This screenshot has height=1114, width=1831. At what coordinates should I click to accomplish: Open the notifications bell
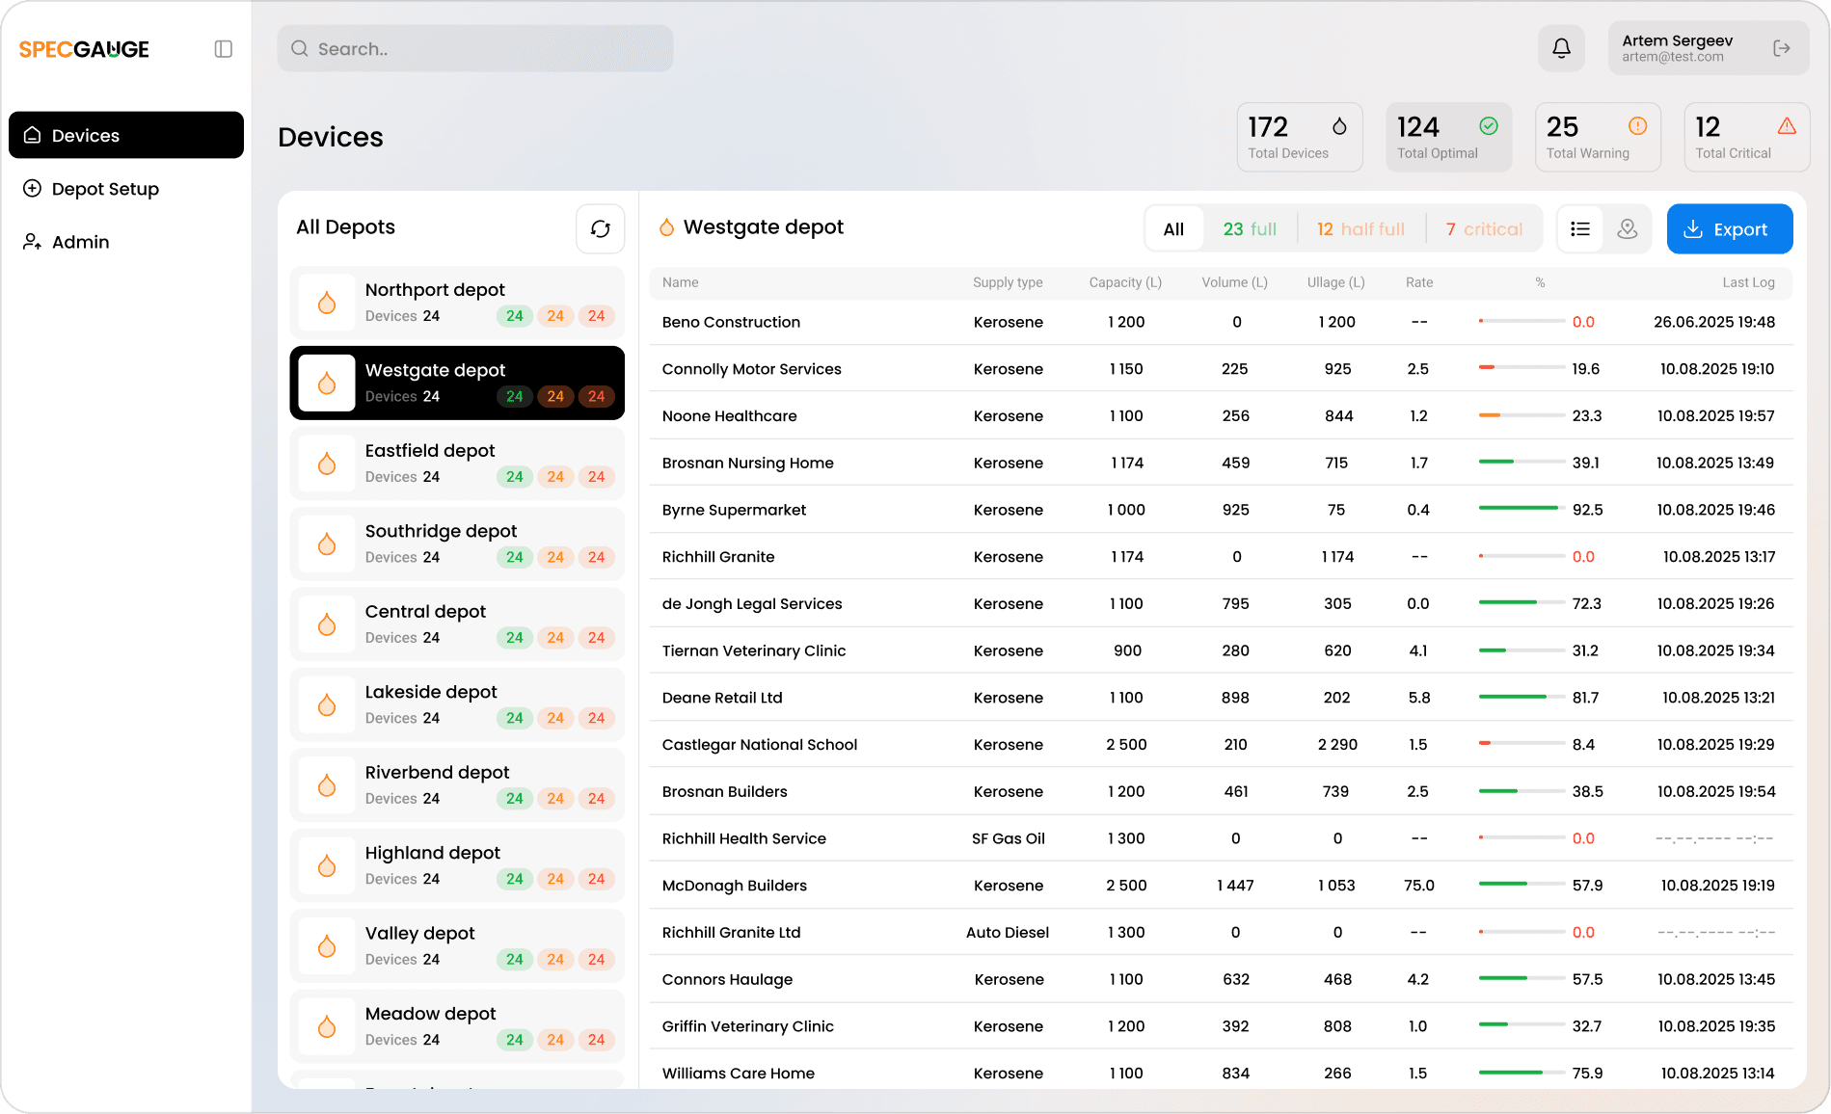1561,48
